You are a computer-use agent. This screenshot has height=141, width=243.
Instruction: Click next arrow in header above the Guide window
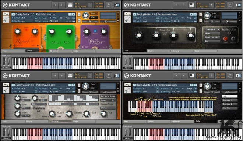(x=183, y=76)
